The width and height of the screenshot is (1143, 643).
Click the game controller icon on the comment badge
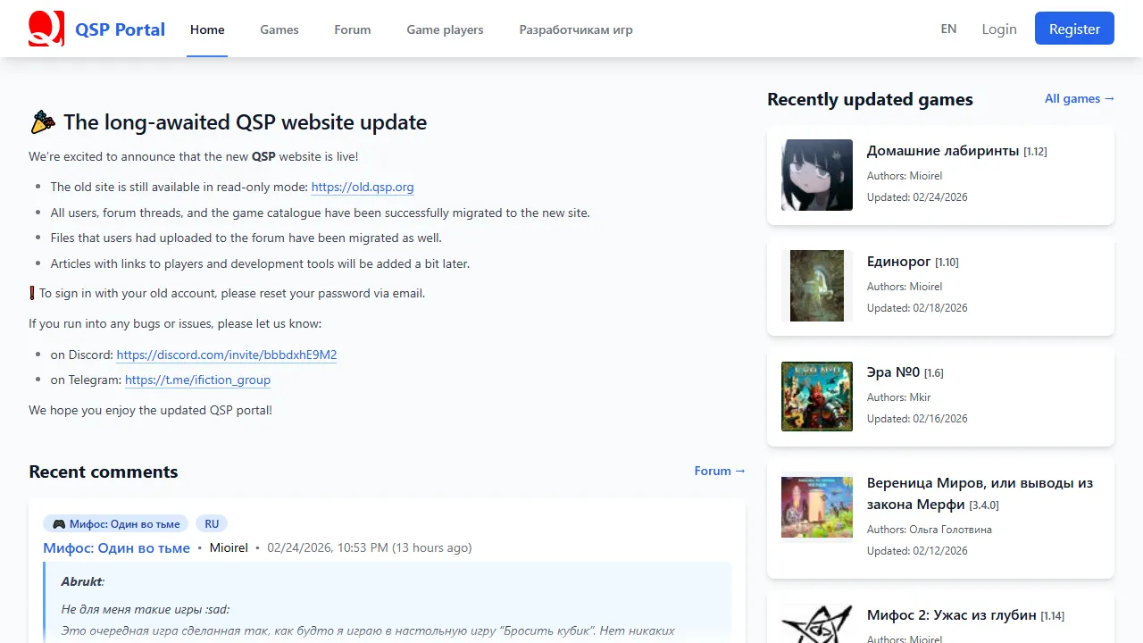58,523
